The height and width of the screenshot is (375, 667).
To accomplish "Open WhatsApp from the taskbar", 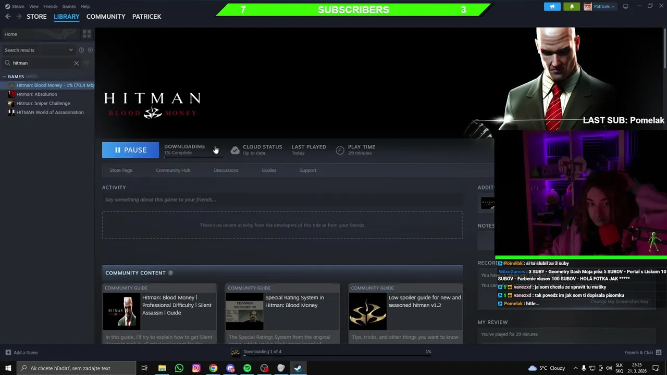I will [x=179, y=368].
